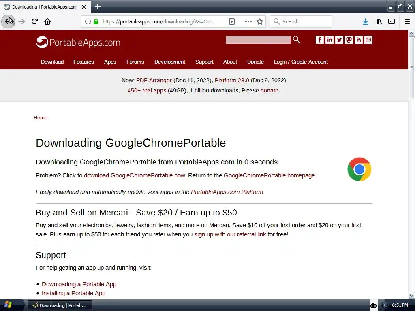Viewport: 415px width, 311px height.
Task: Click the Windows Start button
Action: tap(8, 305)
